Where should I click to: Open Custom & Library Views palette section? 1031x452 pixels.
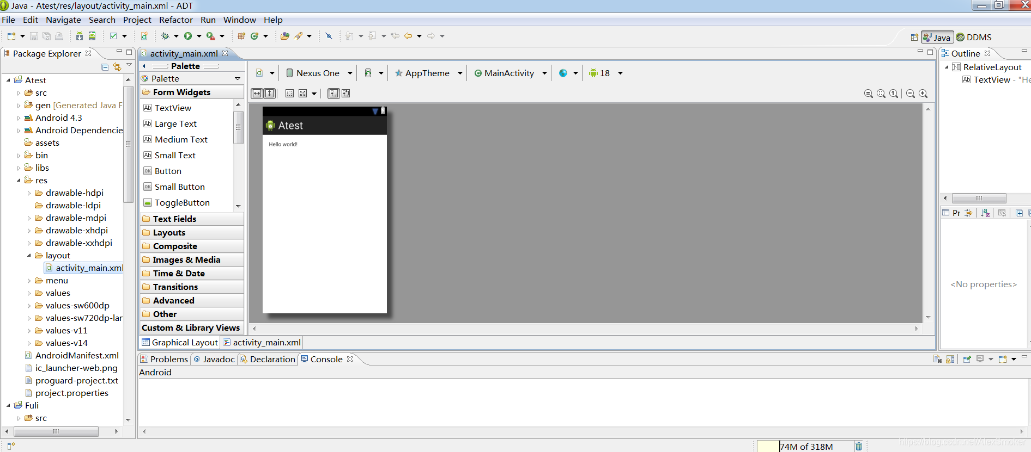(x=192, y=327)
